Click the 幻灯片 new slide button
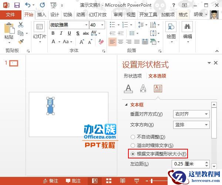222x185 pixels. (40, 32)
